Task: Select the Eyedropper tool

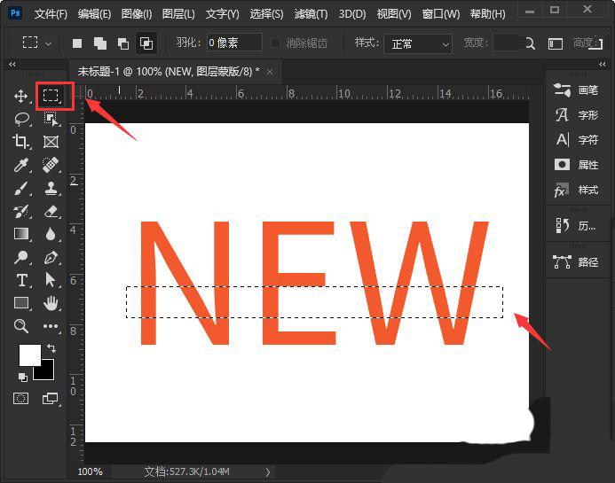Action: point(20,165)
